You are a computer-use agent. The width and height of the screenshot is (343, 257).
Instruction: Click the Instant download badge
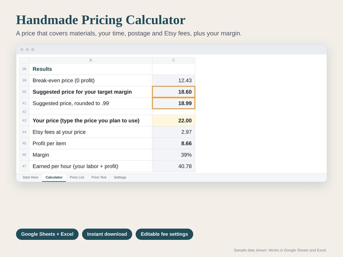point(107,234)
